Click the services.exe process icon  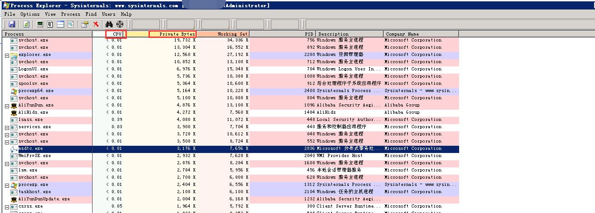click(x=14, y=127)
